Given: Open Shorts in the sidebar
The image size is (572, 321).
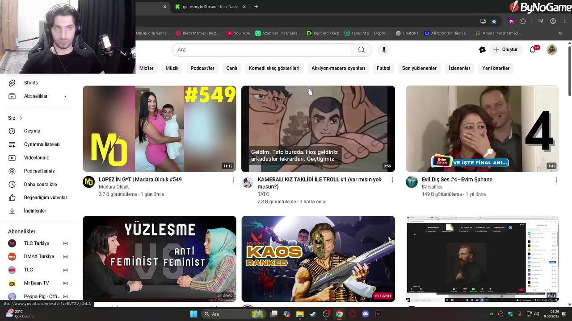Looking at the screenshot, I should [38, 82].
